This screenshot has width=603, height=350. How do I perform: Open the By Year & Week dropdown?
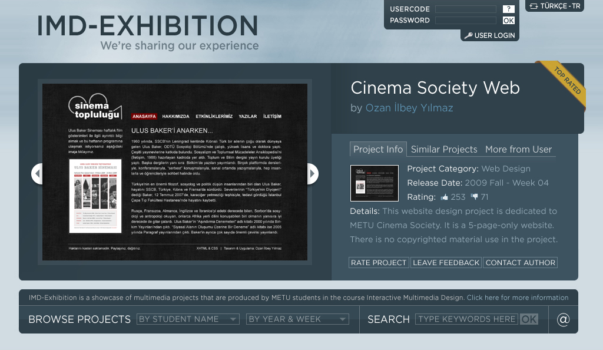(x=297, y=319)
